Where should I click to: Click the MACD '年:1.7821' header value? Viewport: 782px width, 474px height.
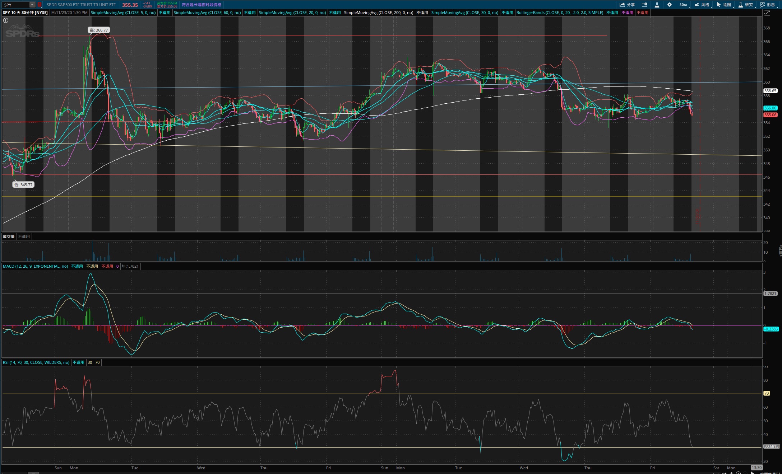coord(130,266)
